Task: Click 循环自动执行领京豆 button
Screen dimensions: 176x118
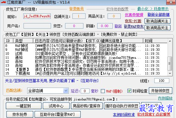Action: click(122, 106)
